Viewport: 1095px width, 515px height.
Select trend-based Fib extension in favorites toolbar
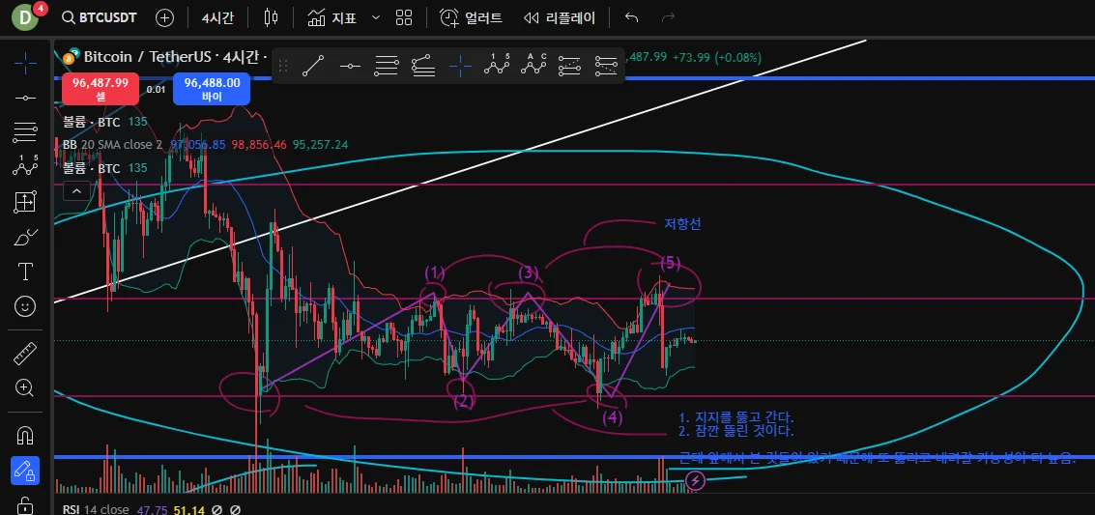pyautogui.click(x=423, y=67)
